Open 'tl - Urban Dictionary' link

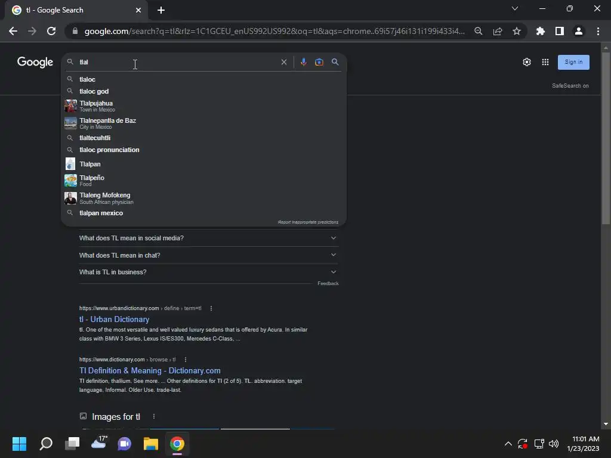coord(114,320)
